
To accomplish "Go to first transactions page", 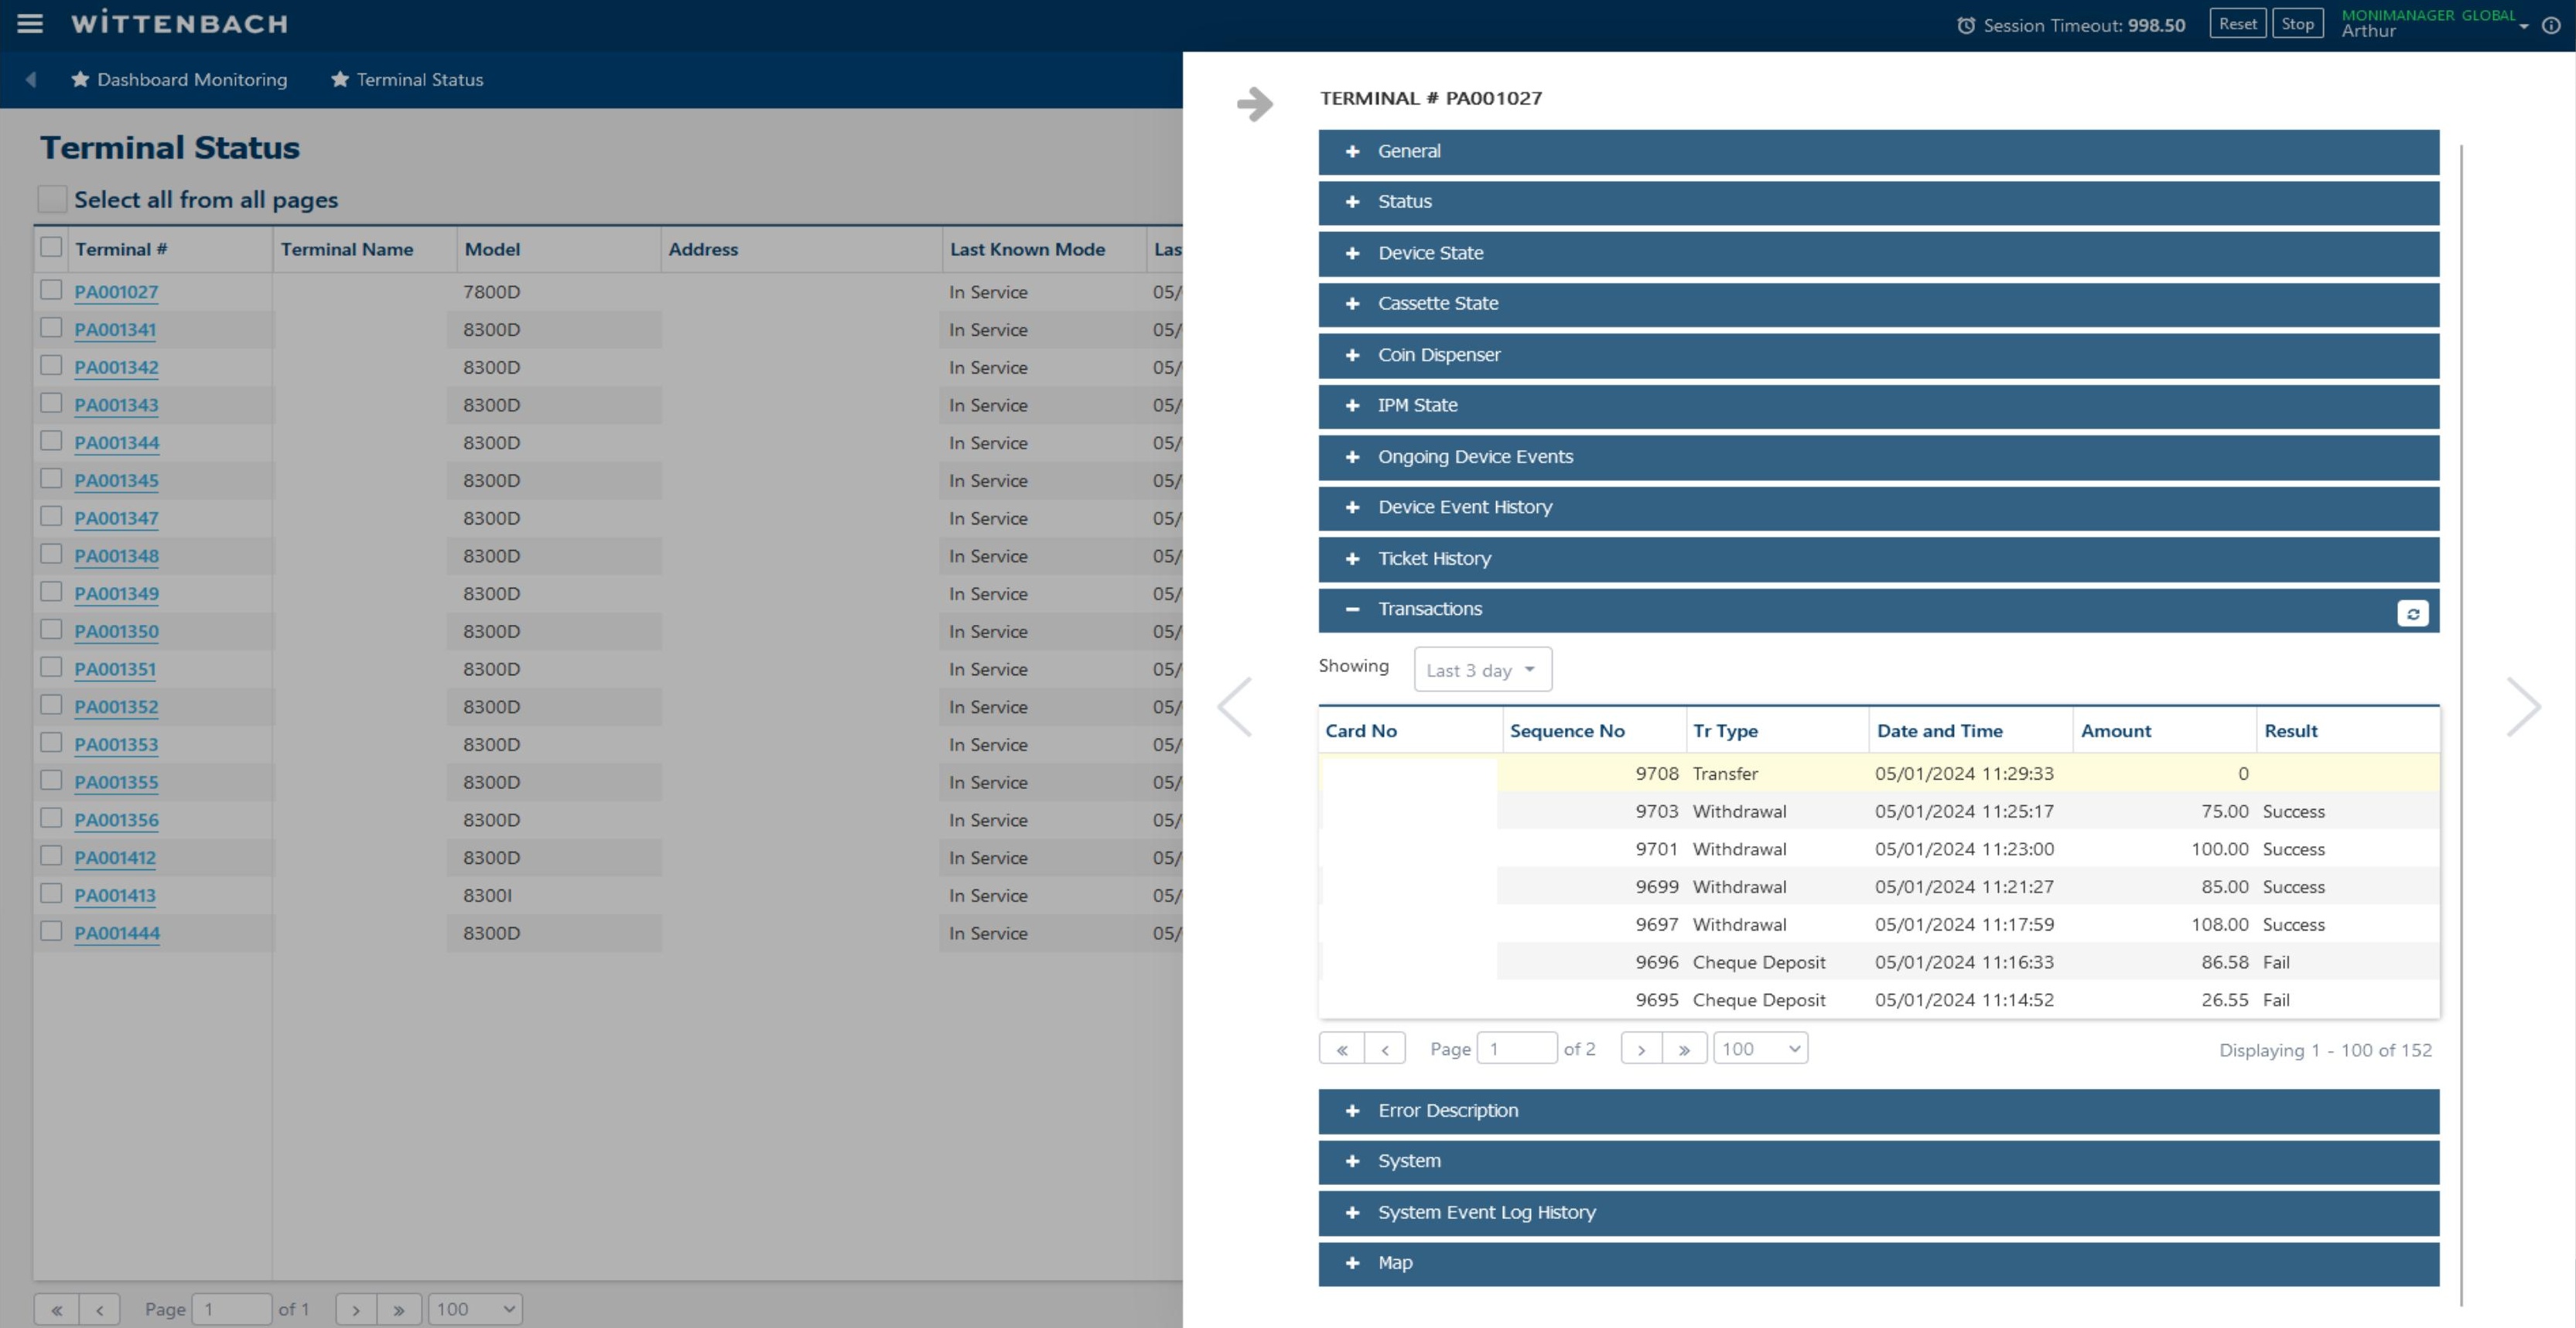I will tap(1341, 1048).
